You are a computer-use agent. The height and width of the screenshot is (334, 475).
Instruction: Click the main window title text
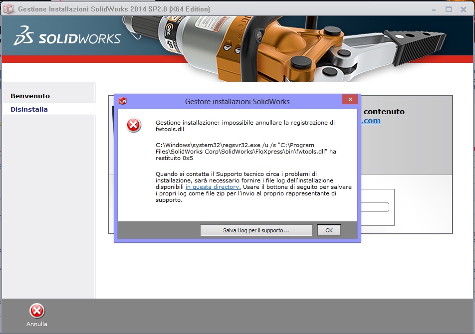[x=114, y=9]
